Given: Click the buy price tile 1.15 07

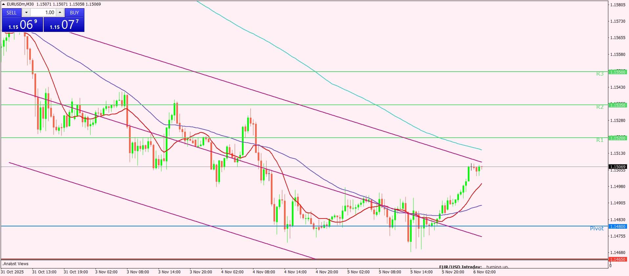Looking at the screenshot, I should (64, 24).
